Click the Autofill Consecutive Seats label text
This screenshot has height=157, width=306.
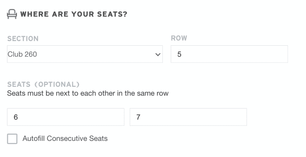(65, 138)
